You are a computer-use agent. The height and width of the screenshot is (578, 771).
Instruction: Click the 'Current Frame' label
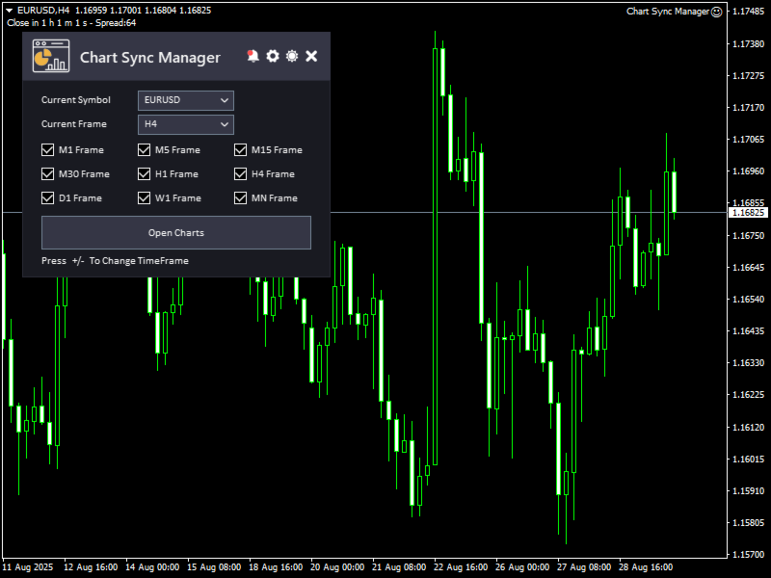point(74,124)
